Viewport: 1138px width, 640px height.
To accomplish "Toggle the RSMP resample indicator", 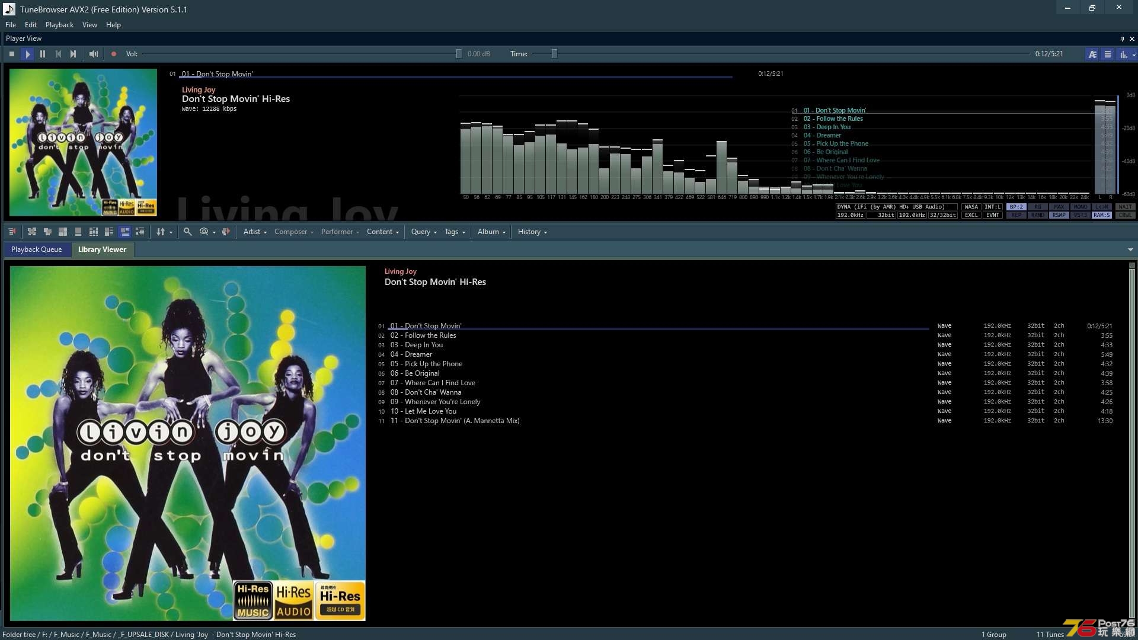I will [1059, 215].
